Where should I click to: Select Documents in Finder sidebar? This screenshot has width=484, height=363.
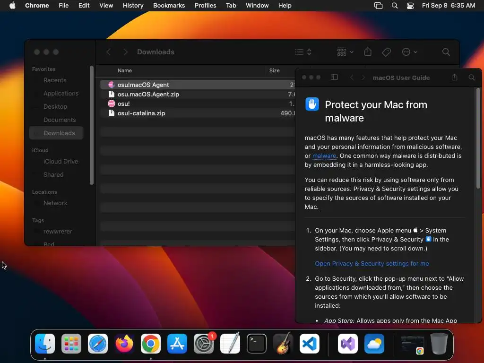(x=59, y=120)
